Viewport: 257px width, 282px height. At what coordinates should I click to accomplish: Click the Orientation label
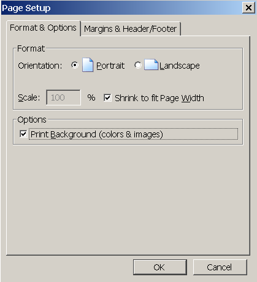[x=40, y=66]
